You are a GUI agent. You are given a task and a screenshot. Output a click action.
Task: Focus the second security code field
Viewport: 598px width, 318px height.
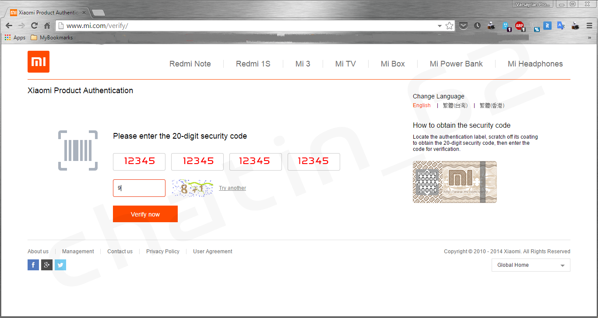pyautogui.click(x=197, y=162)
